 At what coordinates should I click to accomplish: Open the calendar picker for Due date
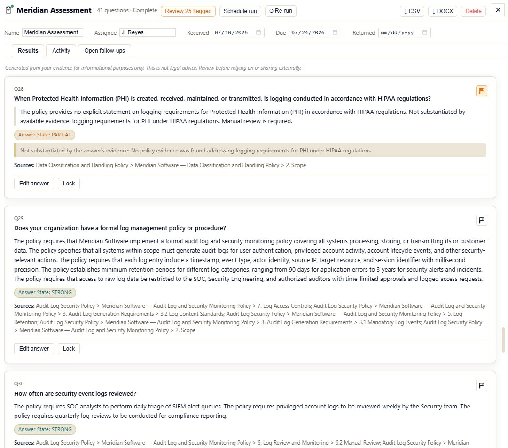tap(335, 32)
